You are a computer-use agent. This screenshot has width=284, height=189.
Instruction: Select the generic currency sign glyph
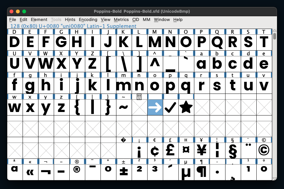186,150
